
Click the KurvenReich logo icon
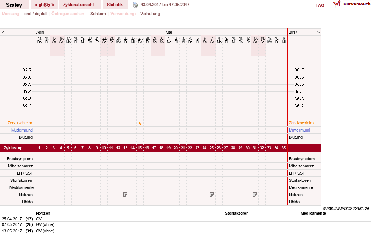[x=337, y=4]
